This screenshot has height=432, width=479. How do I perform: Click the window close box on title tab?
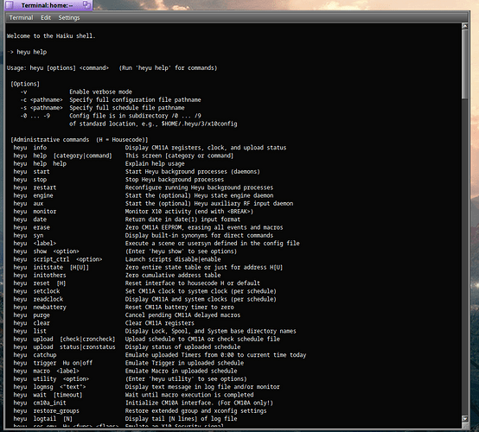point(10,5)
